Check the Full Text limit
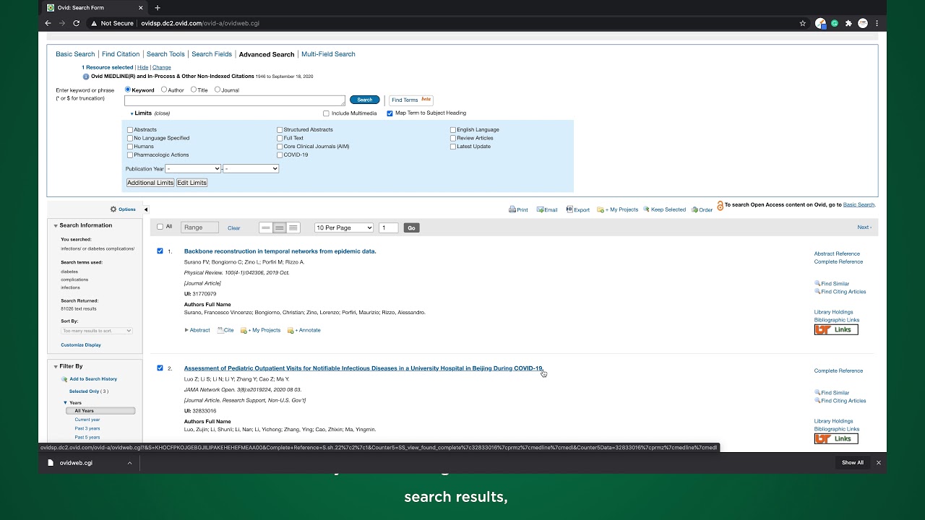This screenshot has width=925, height=520. (280, 138)
